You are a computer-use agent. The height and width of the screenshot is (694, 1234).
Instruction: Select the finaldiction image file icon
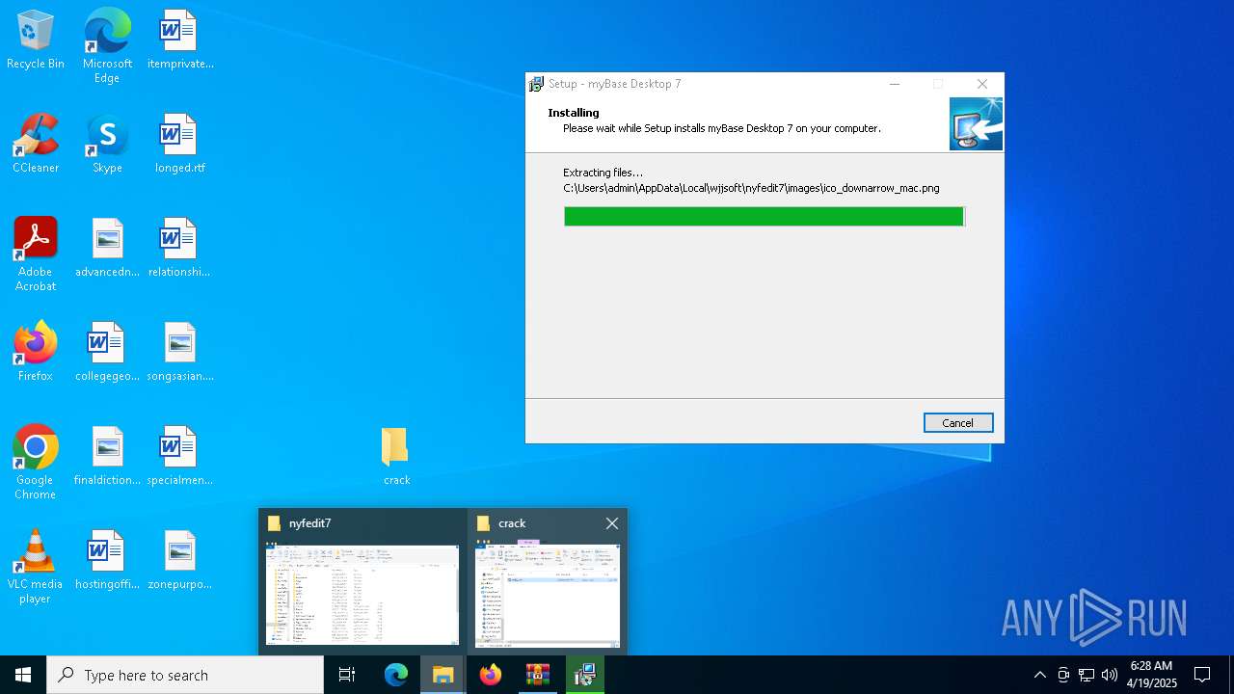(107, 457)
